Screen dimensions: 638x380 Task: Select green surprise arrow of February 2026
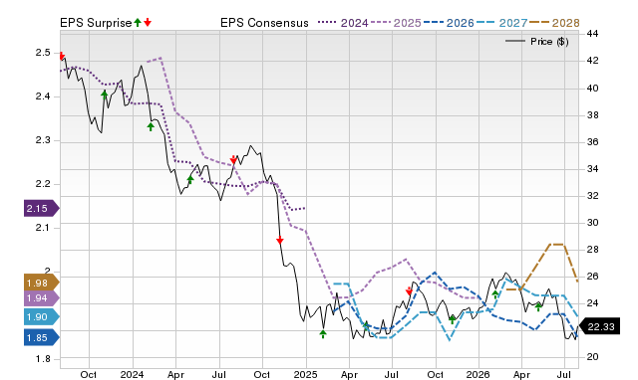click(x=495, y=293)
